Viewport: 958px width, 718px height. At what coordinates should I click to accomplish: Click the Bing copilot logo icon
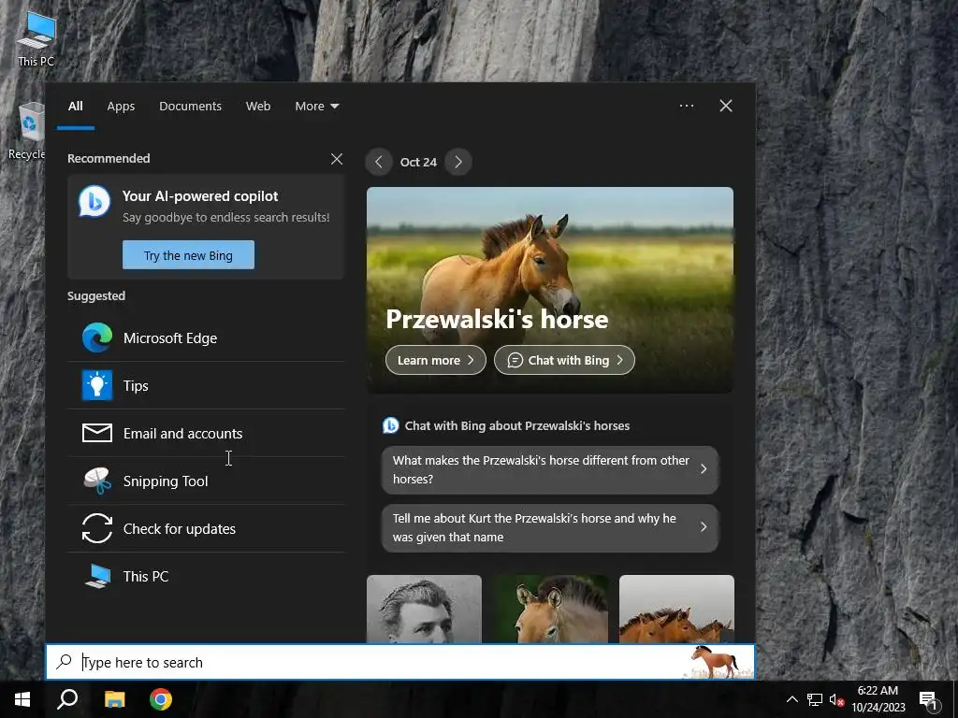coord(94,202)
